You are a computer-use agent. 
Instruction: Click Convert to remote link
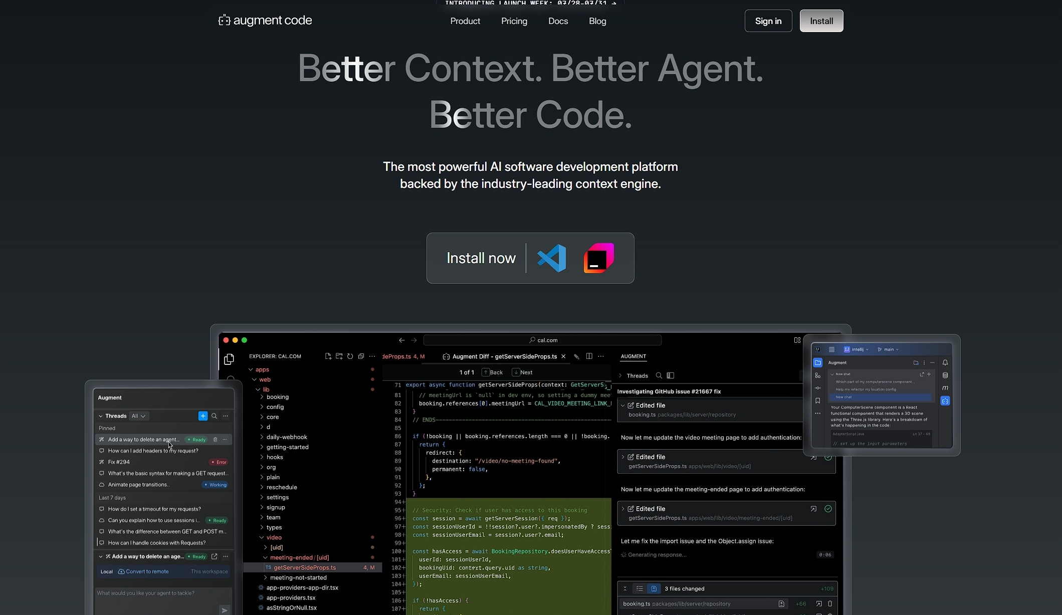pyautogui.click(x=143, y=571)
